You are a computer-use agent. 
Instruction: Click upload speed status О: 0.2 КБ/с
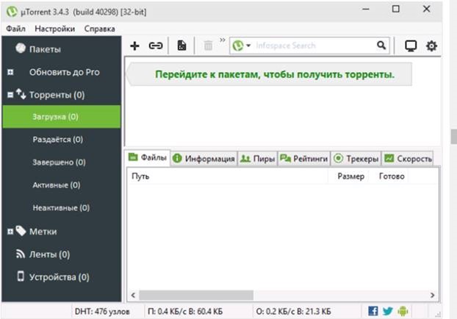point(293,312)
